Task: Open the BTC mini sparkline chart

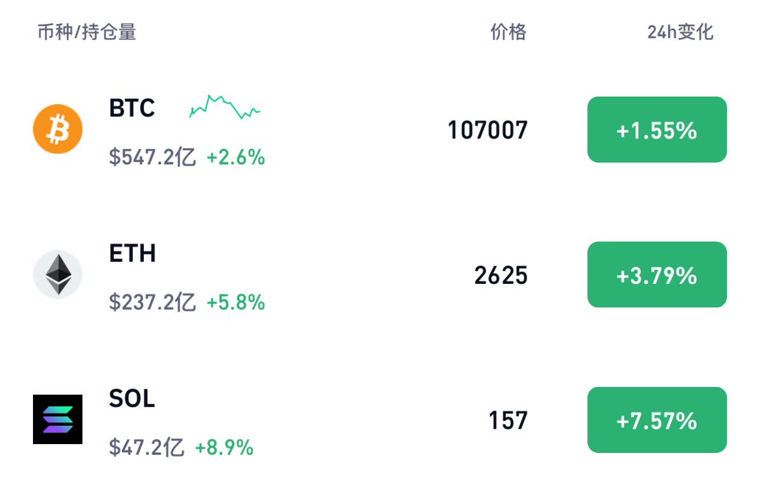Action: (224, 107)
